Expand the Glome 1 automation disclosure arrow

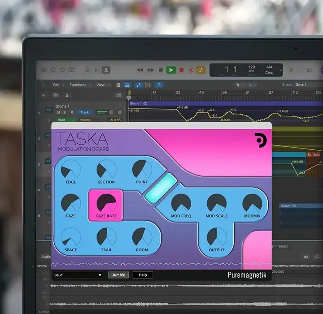pyautogui.click(x=49, y=120)
